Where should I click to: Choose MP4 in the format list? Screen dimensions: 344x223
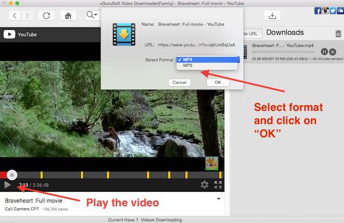208,60
